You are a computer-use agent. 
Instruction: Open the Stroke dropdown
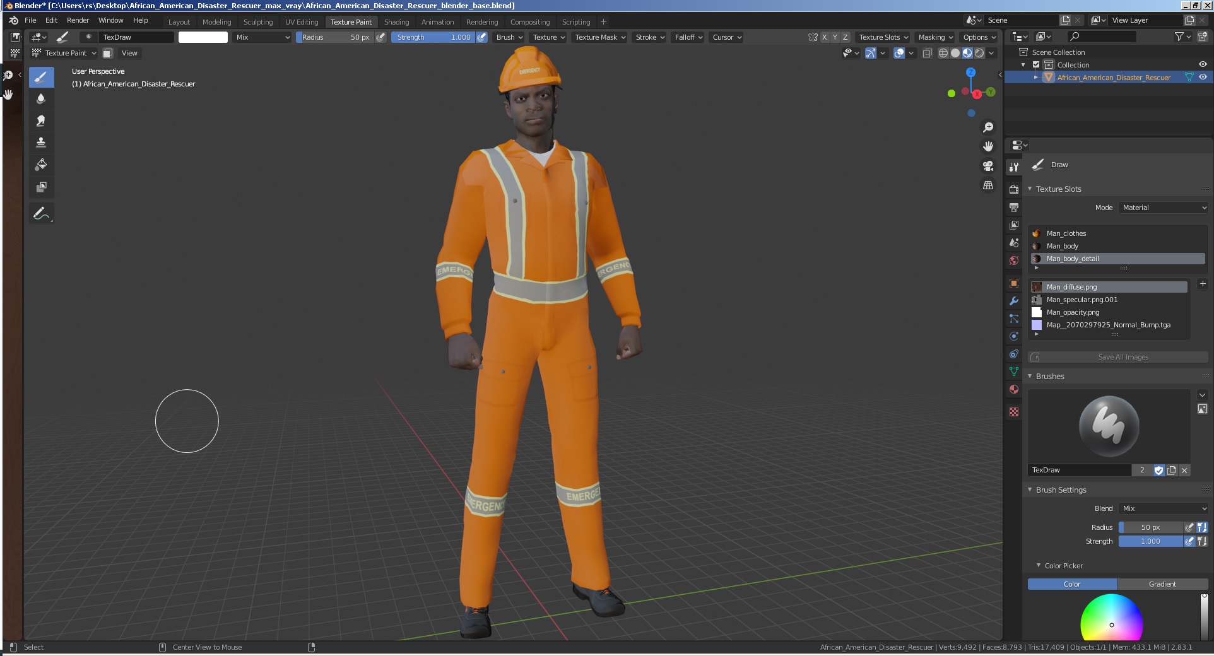click(x=650, y=37)
